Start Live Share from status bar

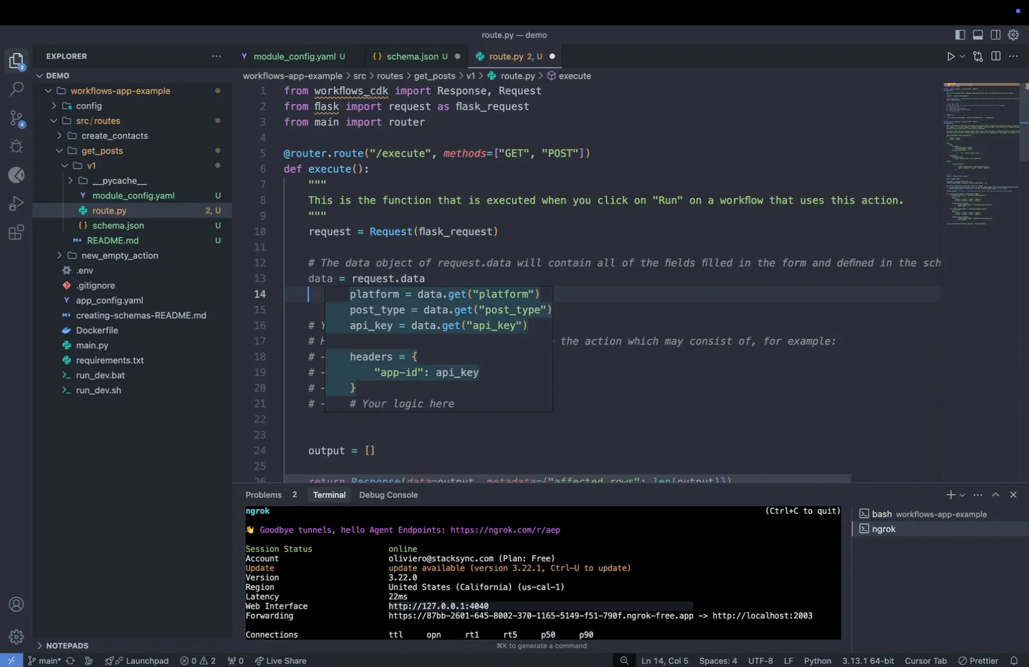pyautogui.click(x=280, y=661)
